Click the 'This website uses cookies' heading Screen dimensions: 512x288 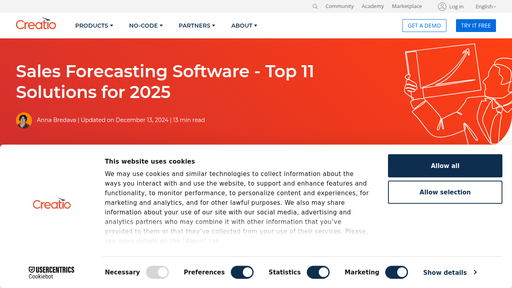150,162
